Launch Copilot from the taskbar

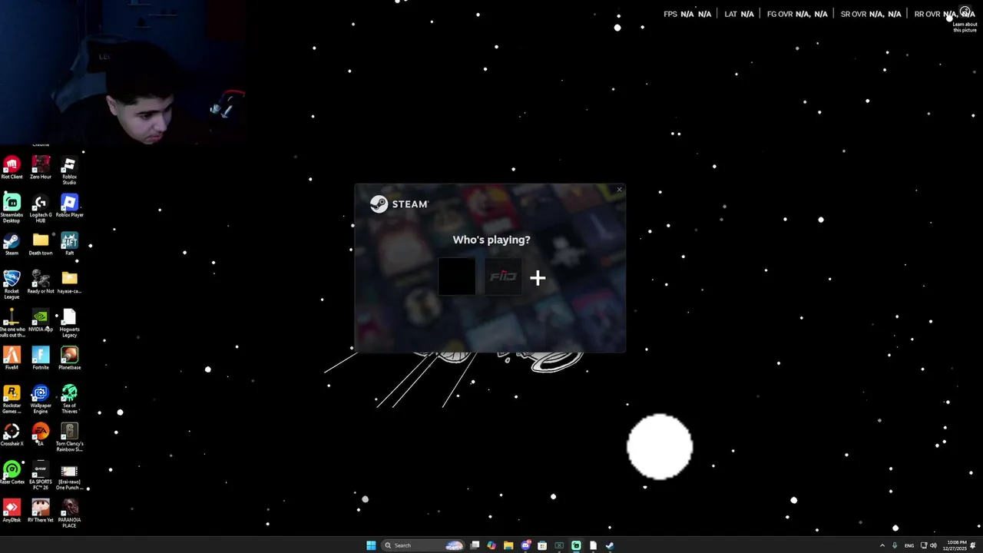point(491,545)
